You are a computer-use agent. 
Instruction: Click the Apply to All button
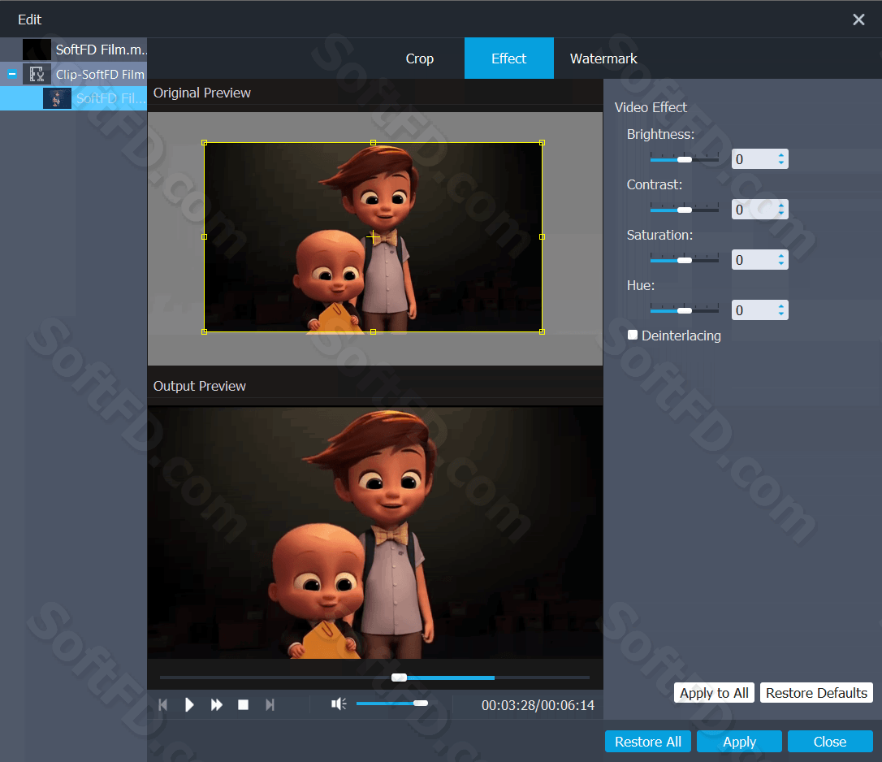[714, 693]
